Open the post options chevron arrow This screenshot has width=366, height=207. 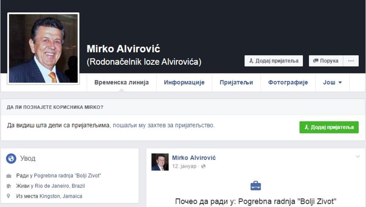click(358, 157)
